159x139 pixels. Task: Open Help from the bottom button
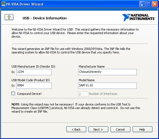tap(142, 129)
